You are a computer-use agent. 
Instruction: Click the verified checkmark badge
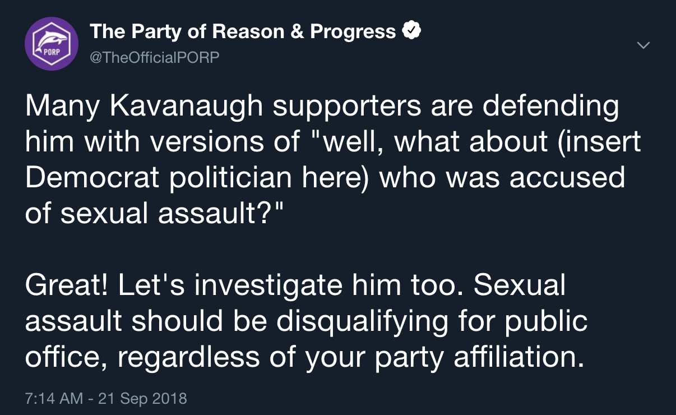tap(413, 32)
